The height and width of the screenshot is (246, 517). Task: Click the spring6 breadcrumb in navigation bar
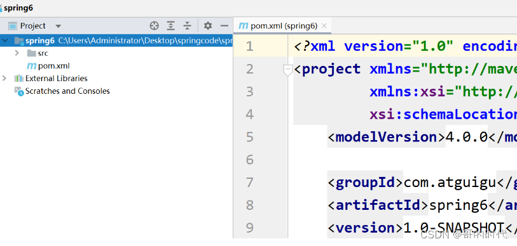pos(18,8)
